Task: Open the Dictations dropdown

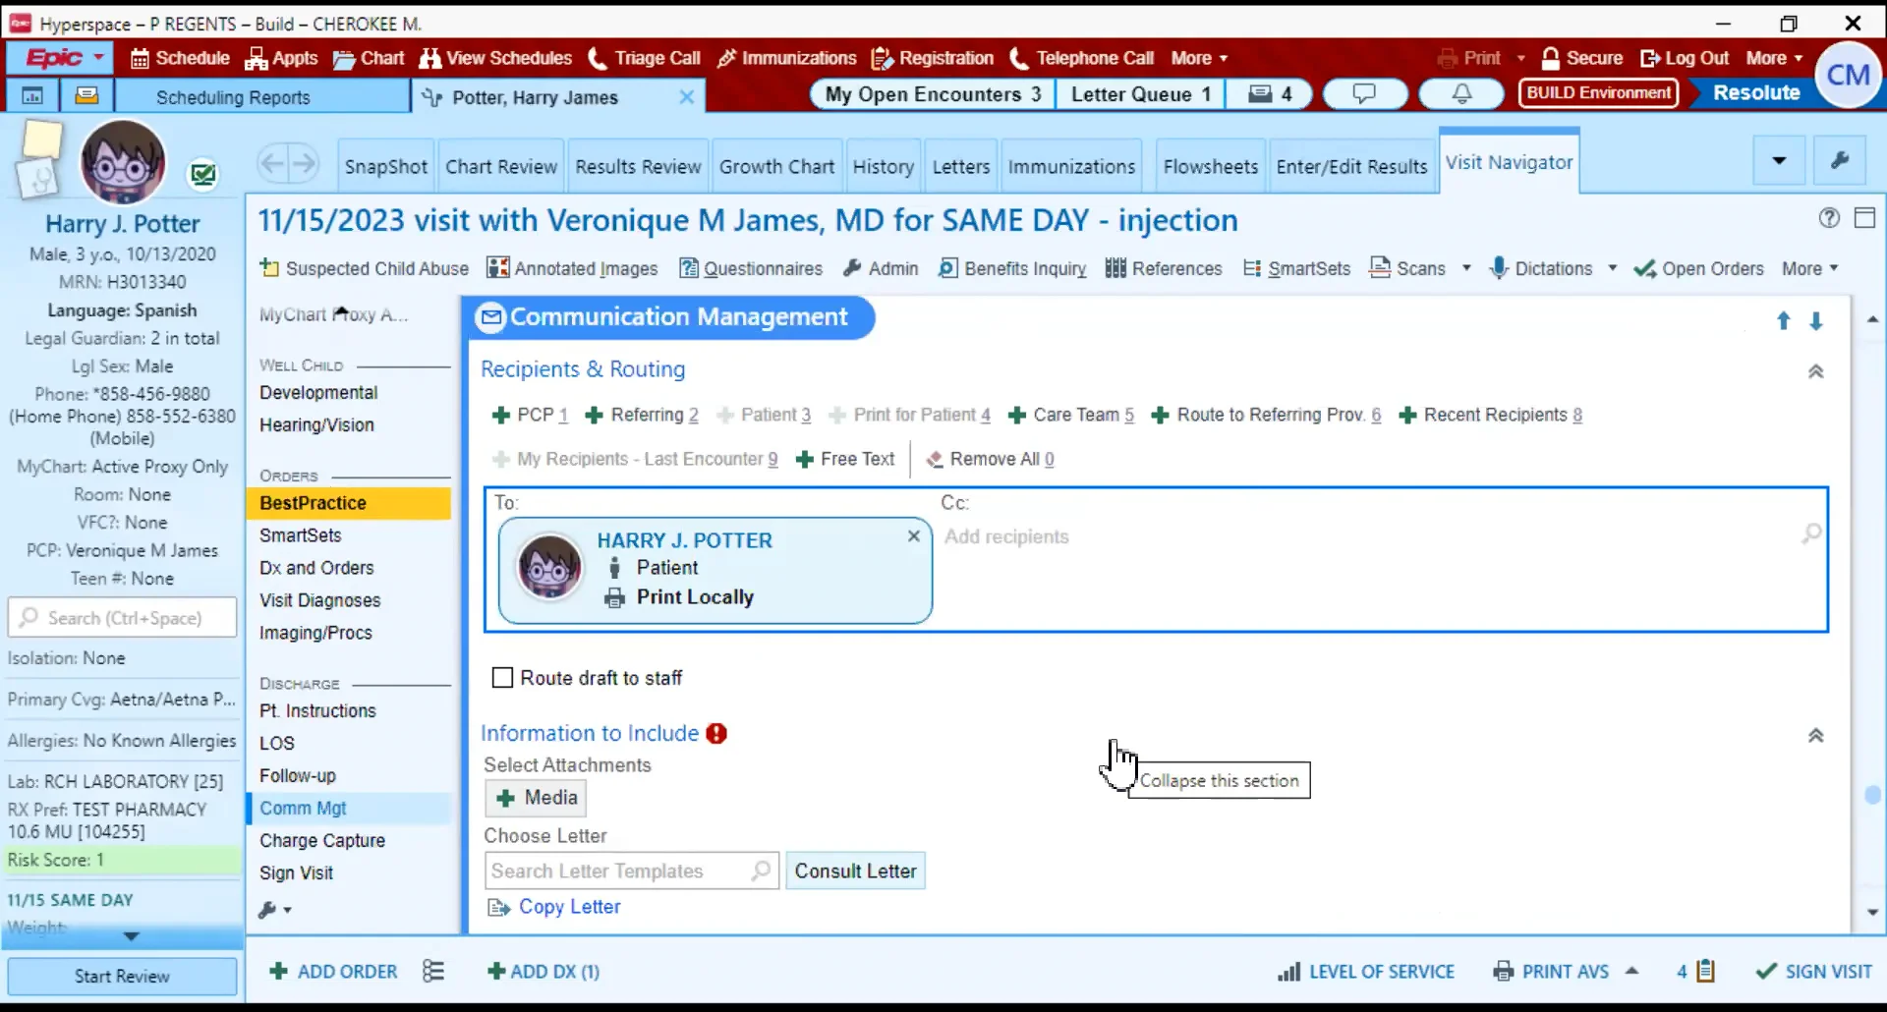Action: (1612, 267)
